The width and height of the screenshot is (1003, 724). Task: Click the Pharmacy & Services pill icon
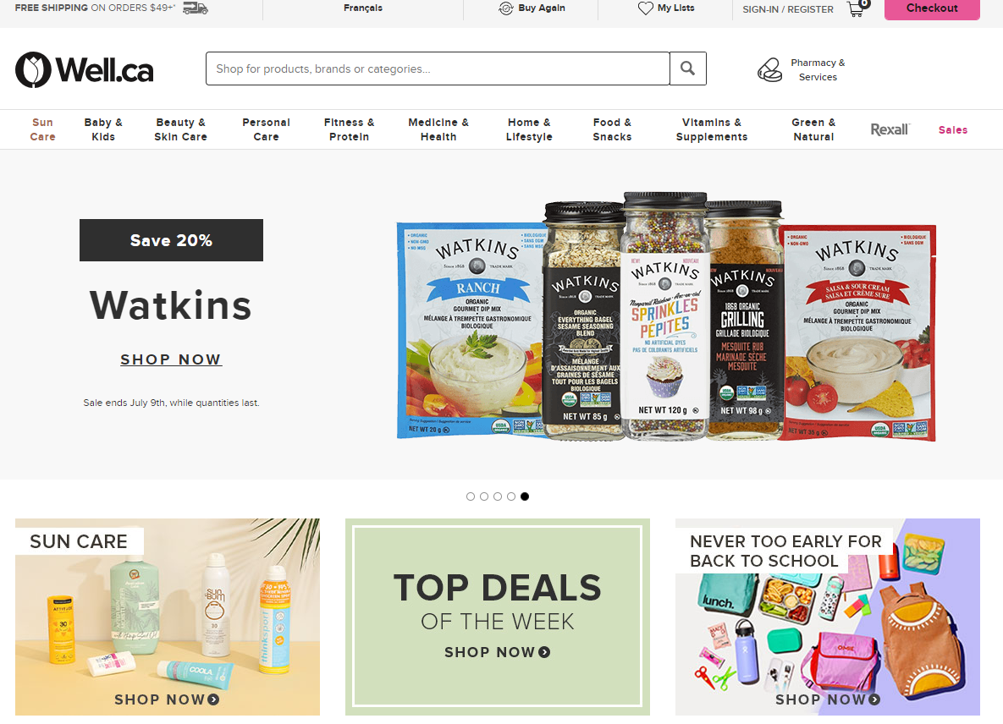(x=769, y=69)
